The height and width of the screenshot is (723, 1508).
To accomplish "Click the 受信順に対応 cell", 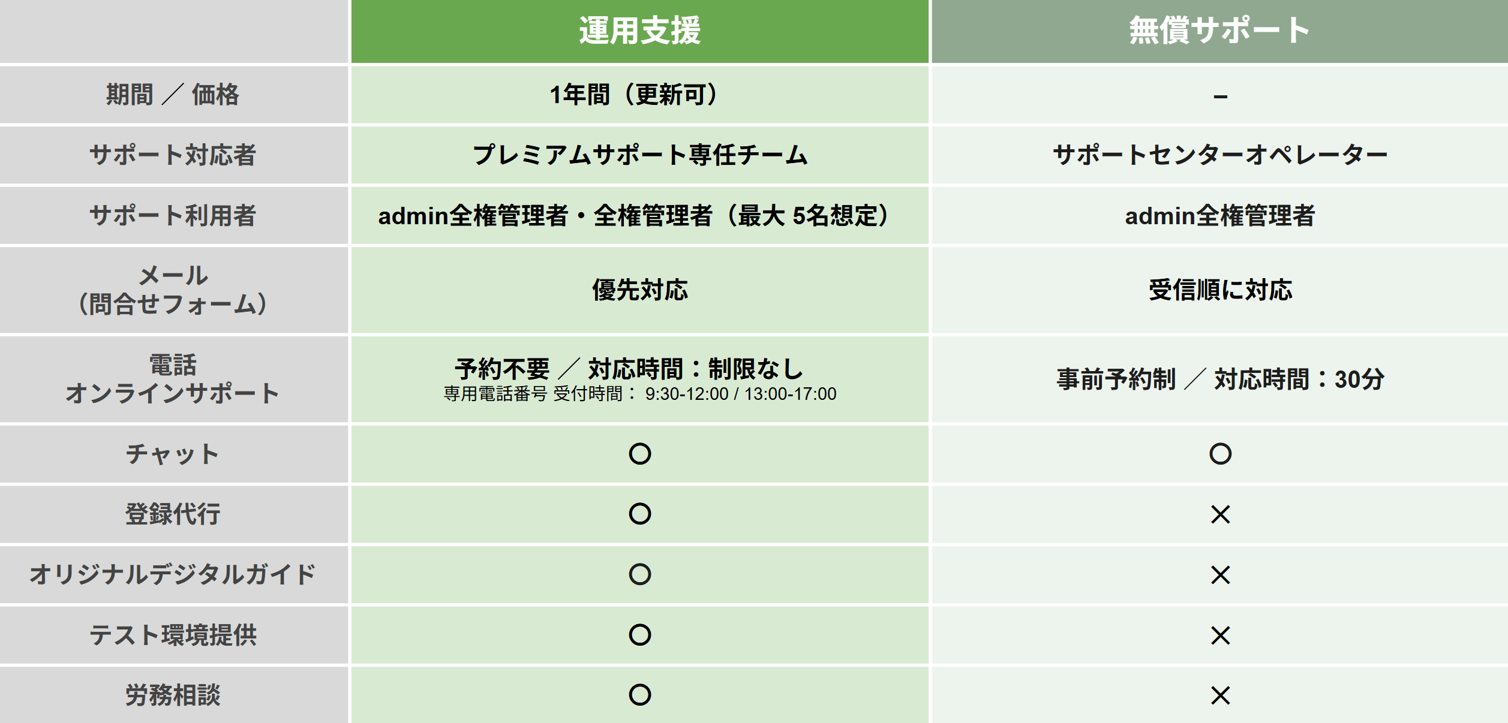I will click(x=1219, y=290).
